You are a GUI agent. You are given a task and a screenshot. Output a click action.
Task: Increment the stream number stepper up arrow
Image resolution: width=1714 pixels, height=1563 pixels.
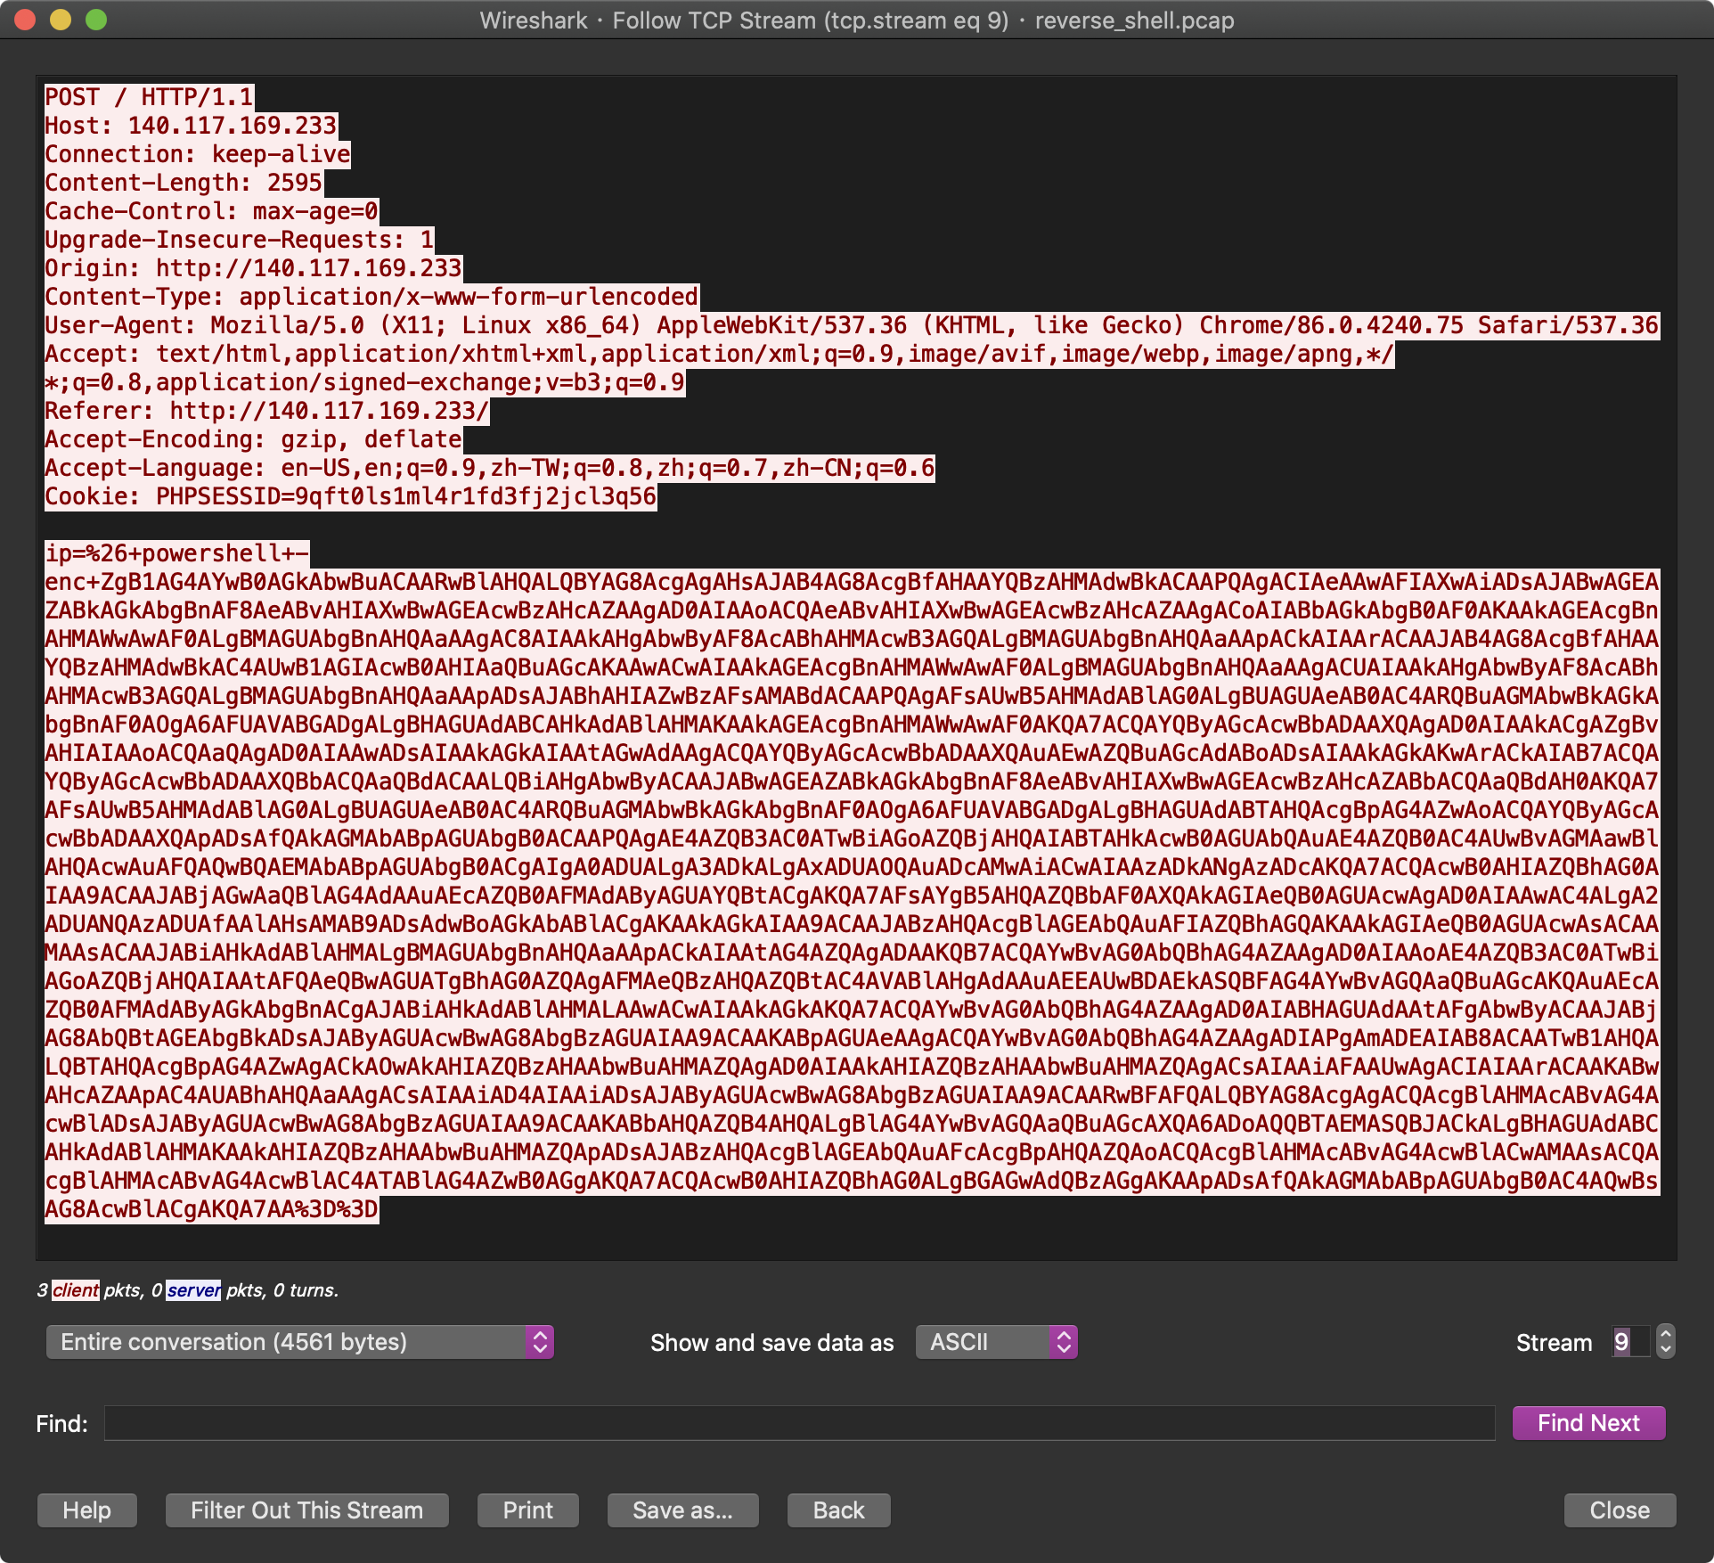click(x=1665, y=1333)
